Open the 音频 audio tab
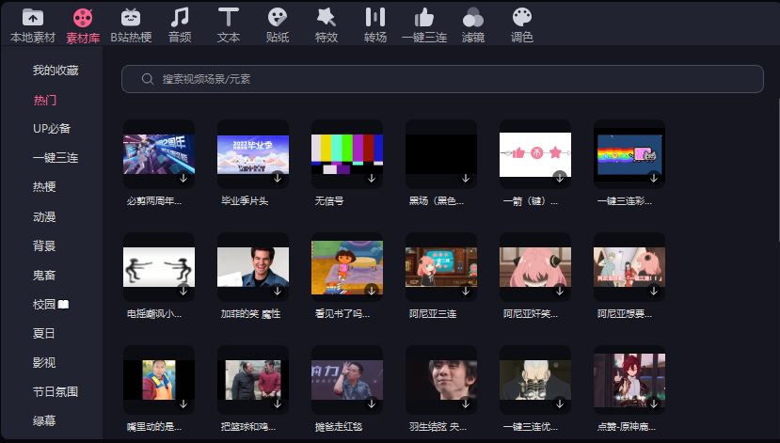 pos(180,24)
